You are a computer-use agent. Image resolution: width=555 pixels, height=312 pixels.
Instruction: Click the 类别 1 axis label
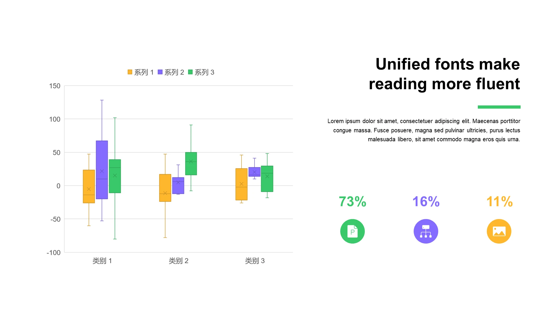pyautogui.click(x=102, y=261)
